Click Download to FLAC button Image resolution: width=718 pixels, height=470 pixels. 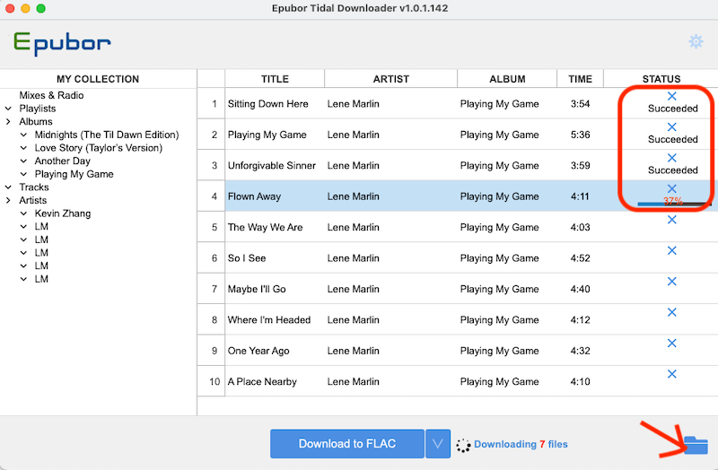(347, 443)
